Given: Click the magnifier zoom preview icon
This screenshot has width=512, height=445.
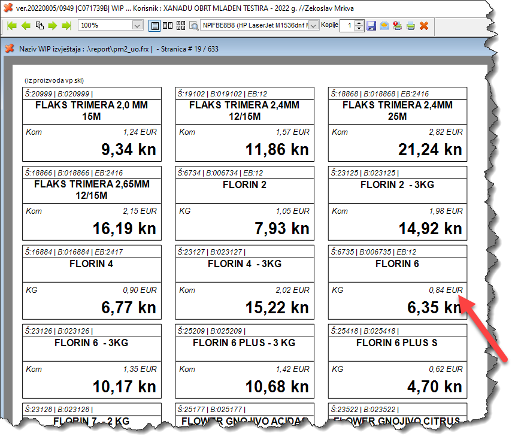Looking at the screenshot, I should click(x=193, y=26).
